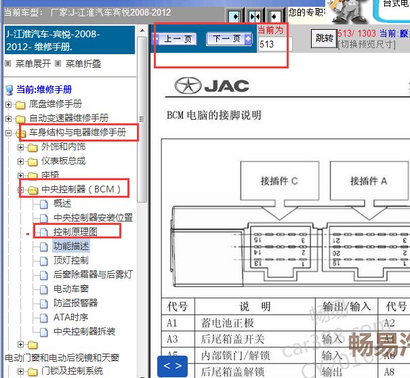Click the double-arrow panel split icon in the header
This screenshot has width=410, height=378.
point(254,17)
